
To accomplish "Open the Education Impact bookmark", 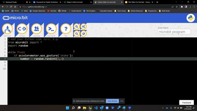I will click(x=105, y=11).
